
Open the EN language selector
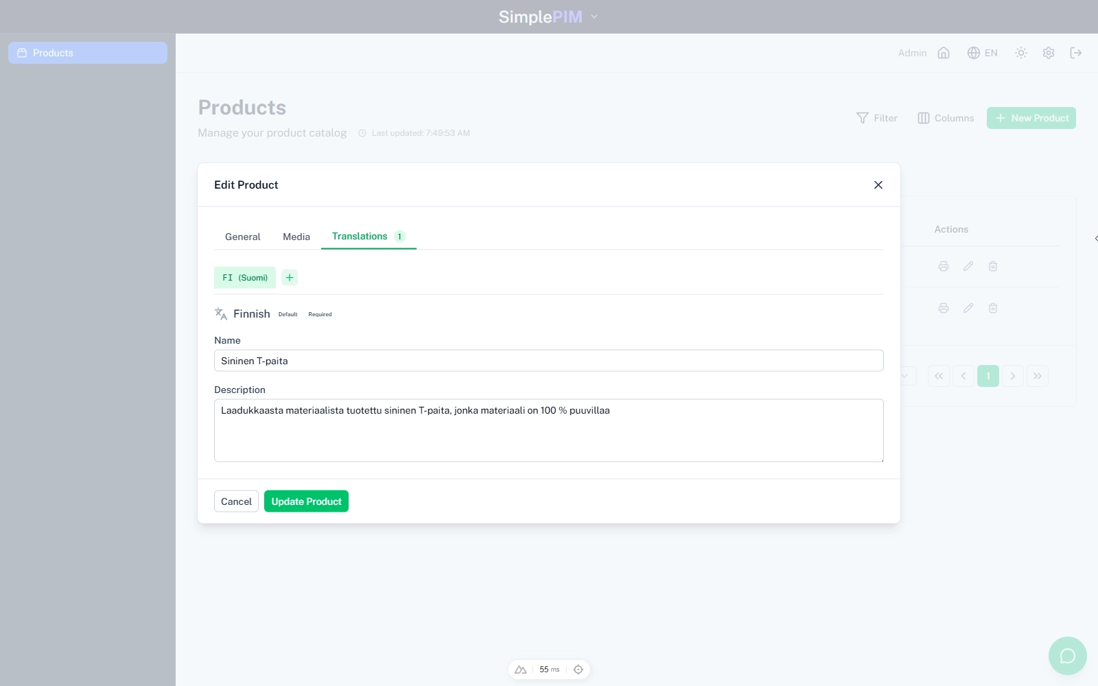[x=983, y=53]
